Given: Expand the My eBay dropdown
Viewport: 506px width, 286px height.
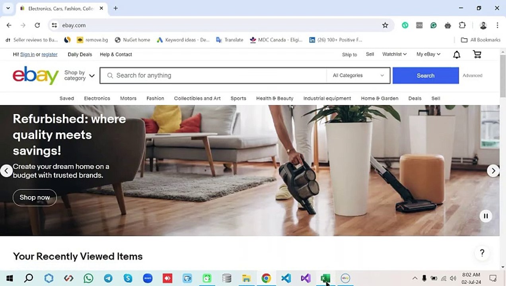Looking at the screenshot, I should [428, 54].
